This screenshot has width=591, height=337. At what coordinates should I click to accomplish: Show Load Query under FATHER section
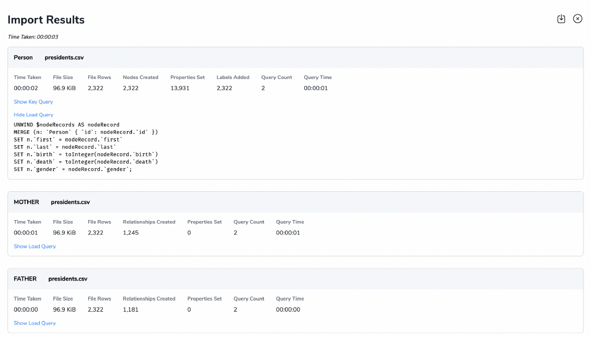[35, 323]
